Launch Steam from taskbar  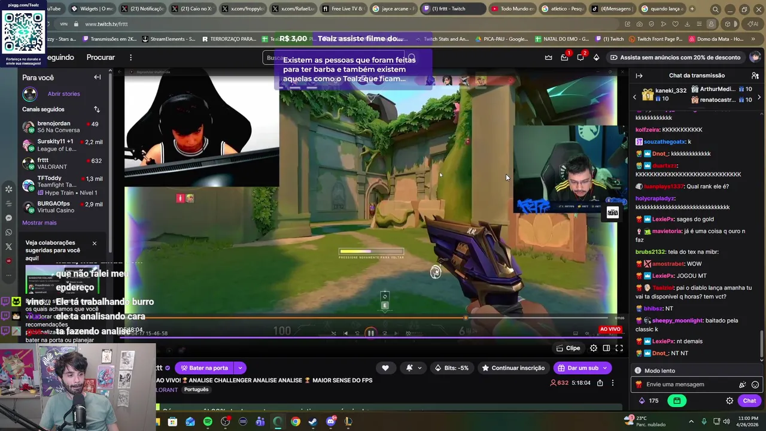313,421
